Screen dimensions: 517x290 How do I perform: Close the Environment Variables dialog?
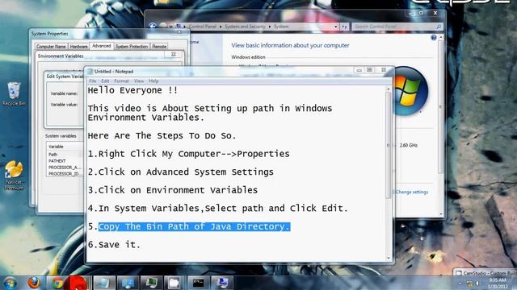coord(174,54)
